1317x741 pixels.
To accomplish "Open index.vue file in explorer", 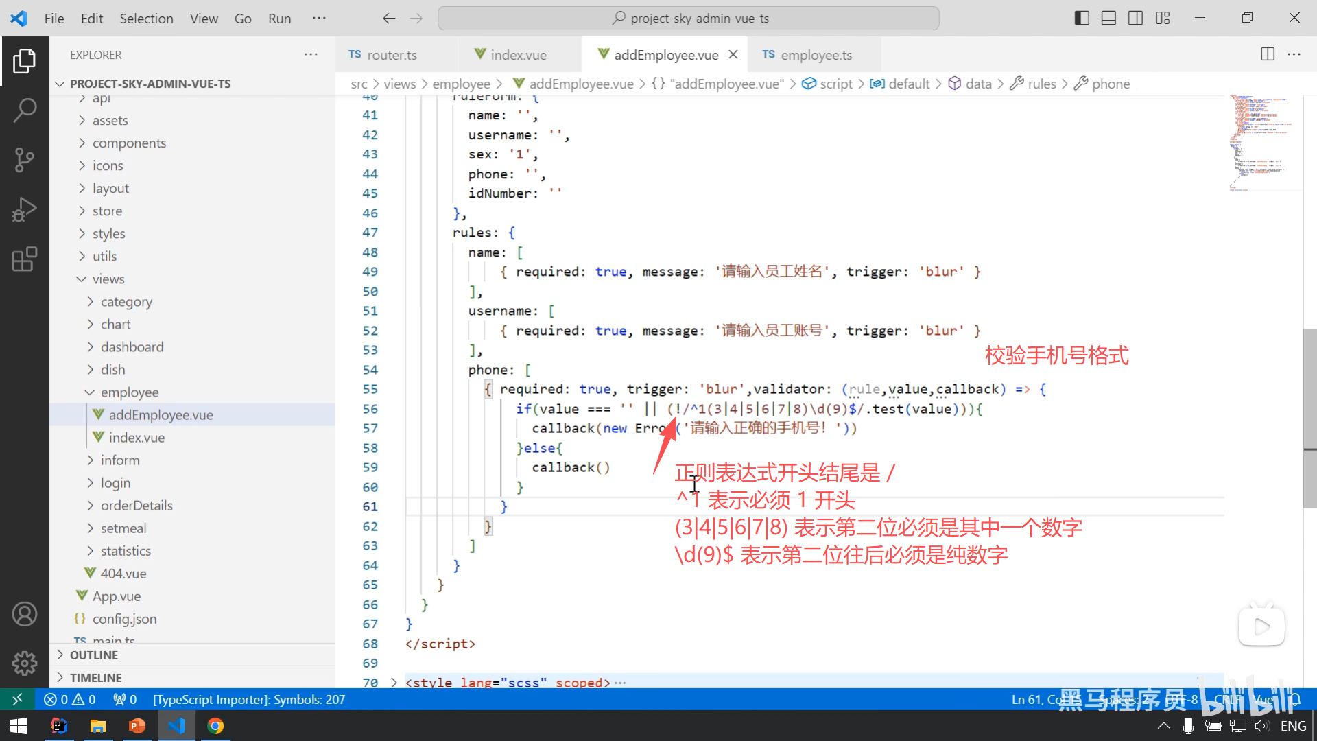I will click(x=137, y=437).
